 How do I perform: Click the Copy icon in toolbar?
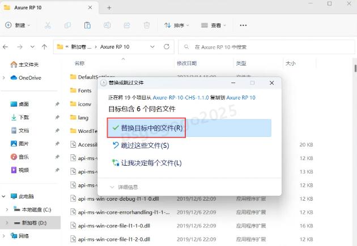point(67,25)
